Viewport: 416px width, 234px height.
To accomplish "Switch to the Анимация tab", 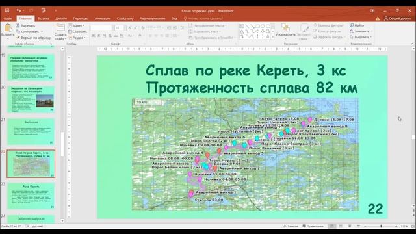I will [103, 19].
